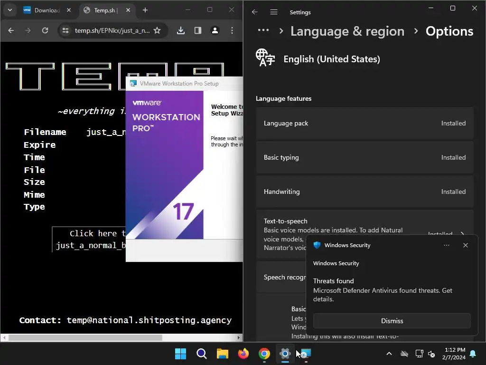486x365 pixels.
Task: Navigate to Language & region breadcrumb
Action: click(347, 31)
